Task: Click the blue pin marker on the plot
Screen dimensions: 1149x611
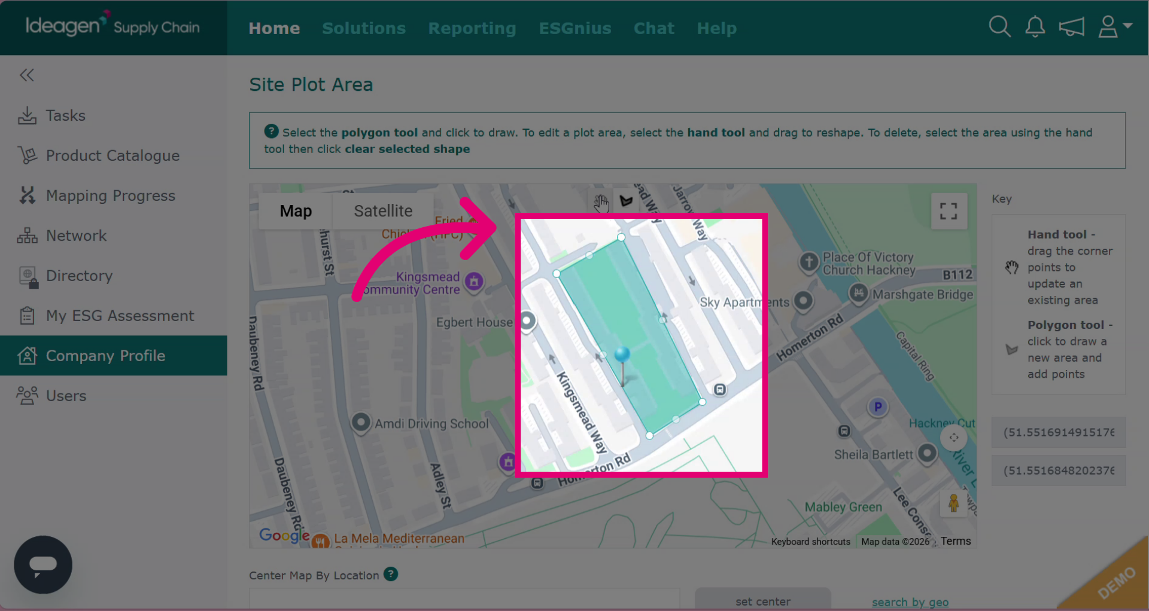Action: [622, 355]
